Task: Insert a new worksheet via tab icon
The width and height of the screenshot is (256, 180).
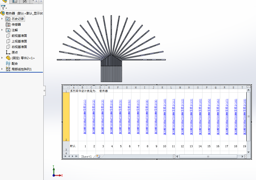Action: click(x=98, y=156)
